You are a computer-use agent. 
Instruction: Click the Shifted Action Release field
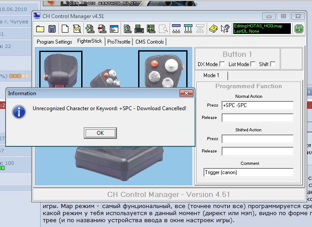[x=257, y=151]
